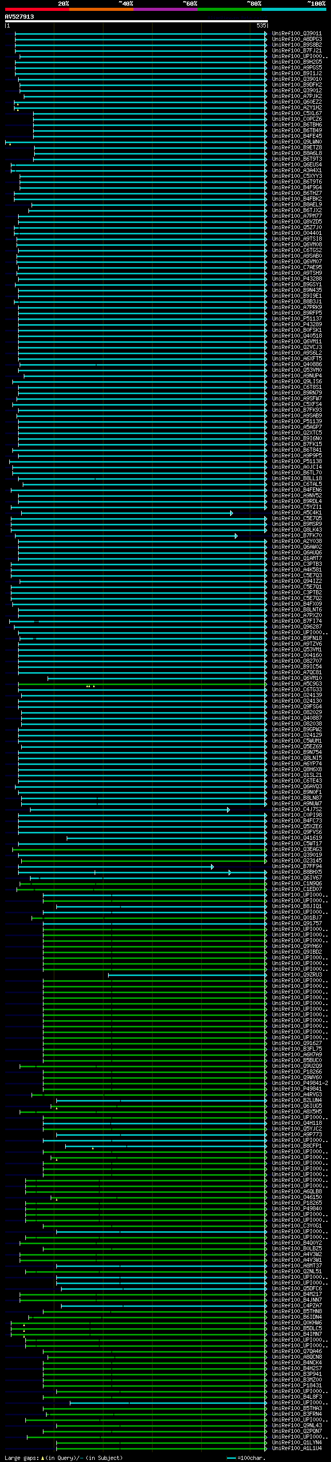Image resolution: width=331 pixels, height=1462 pixels.
Task: Select hit label UniRef100_B7FK70
Action: point(297,535)
